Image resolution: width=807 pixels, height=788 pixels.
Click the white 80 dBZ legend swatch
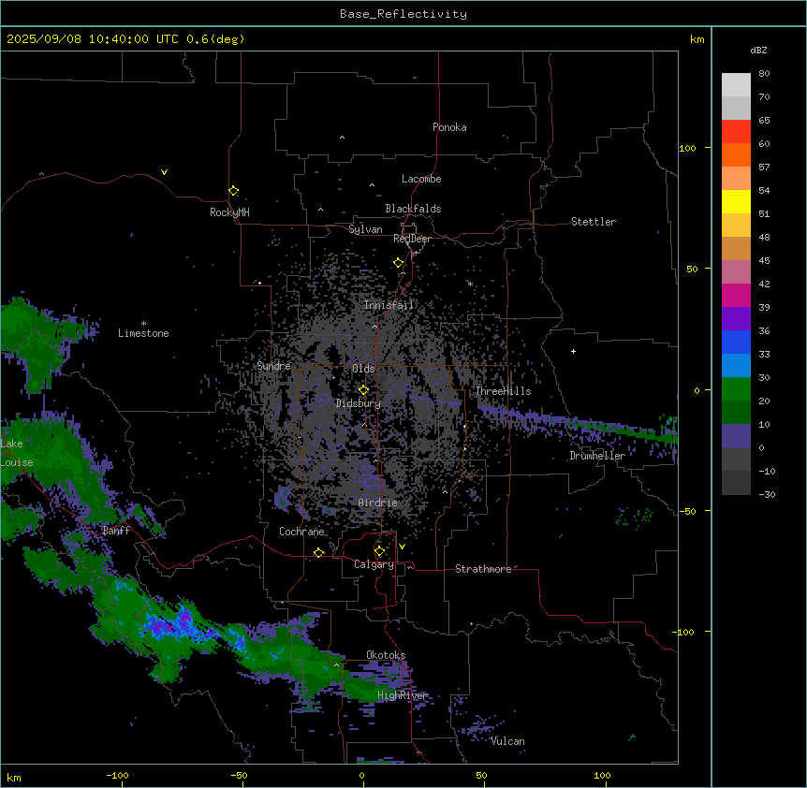[x=736, y=84]
